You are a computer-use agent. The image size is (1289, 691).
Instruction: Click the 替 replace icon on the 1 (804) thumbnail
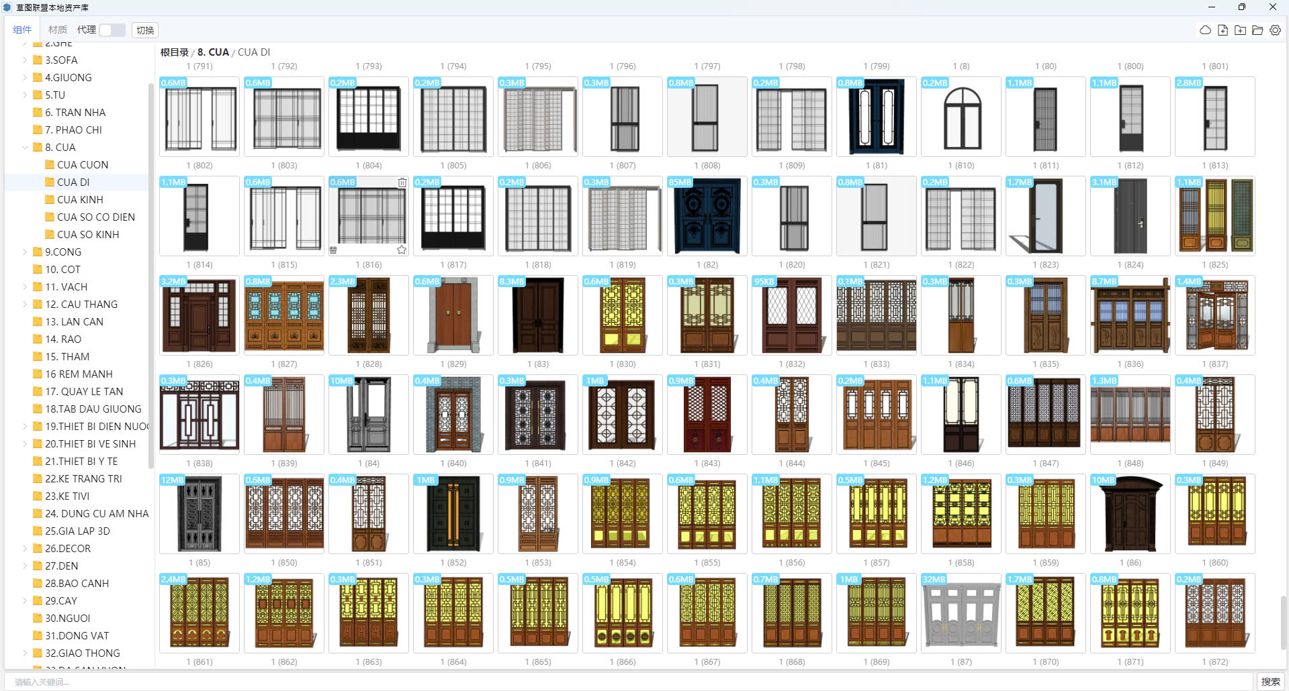(x=333, y=250)
